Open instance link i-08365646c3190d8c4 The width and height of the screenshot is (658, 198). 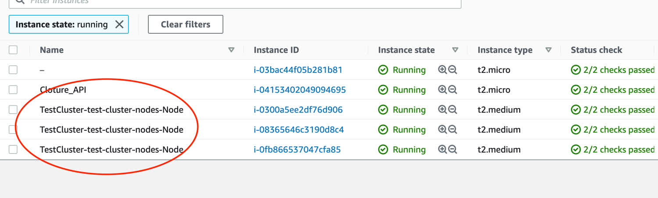[299, 130]
